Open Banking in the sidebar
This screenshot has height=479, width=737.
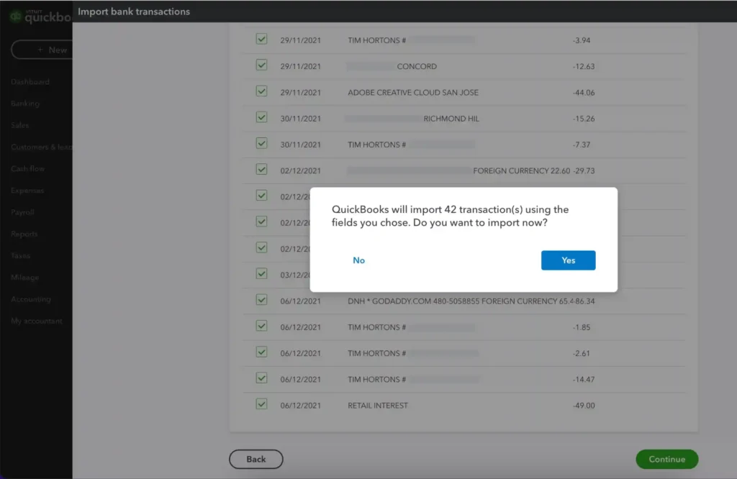(x=25, y=104)
